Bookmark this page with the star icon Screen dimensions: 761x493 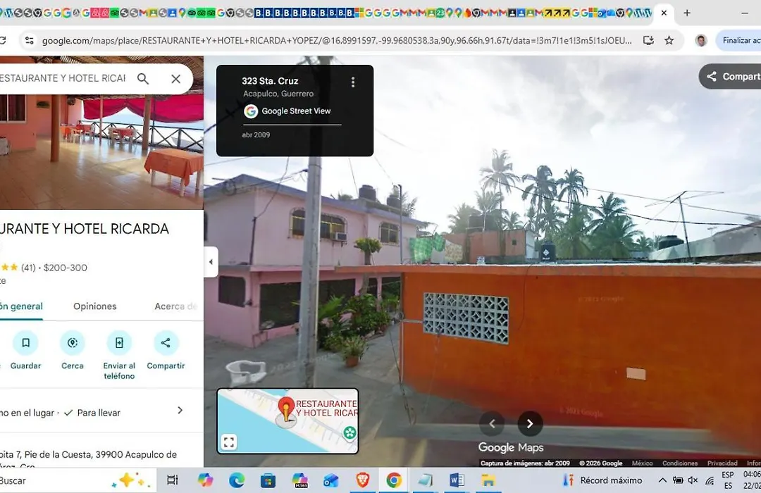click(669, 40)
